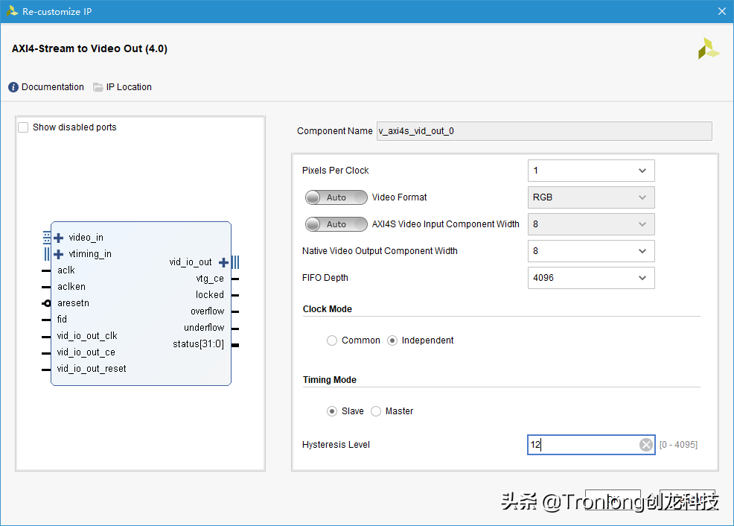Open the Native Video Output Component Width dropdown
The width and height of the screenshot is (734, 526).
(591, 251)
